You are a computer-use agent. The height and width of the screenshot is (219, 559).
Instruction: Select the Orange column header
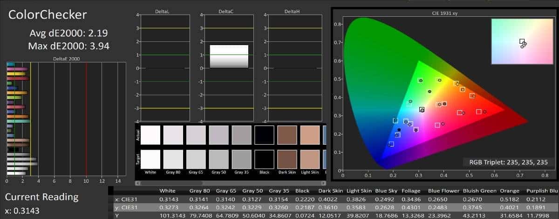(x=509, y=191)
